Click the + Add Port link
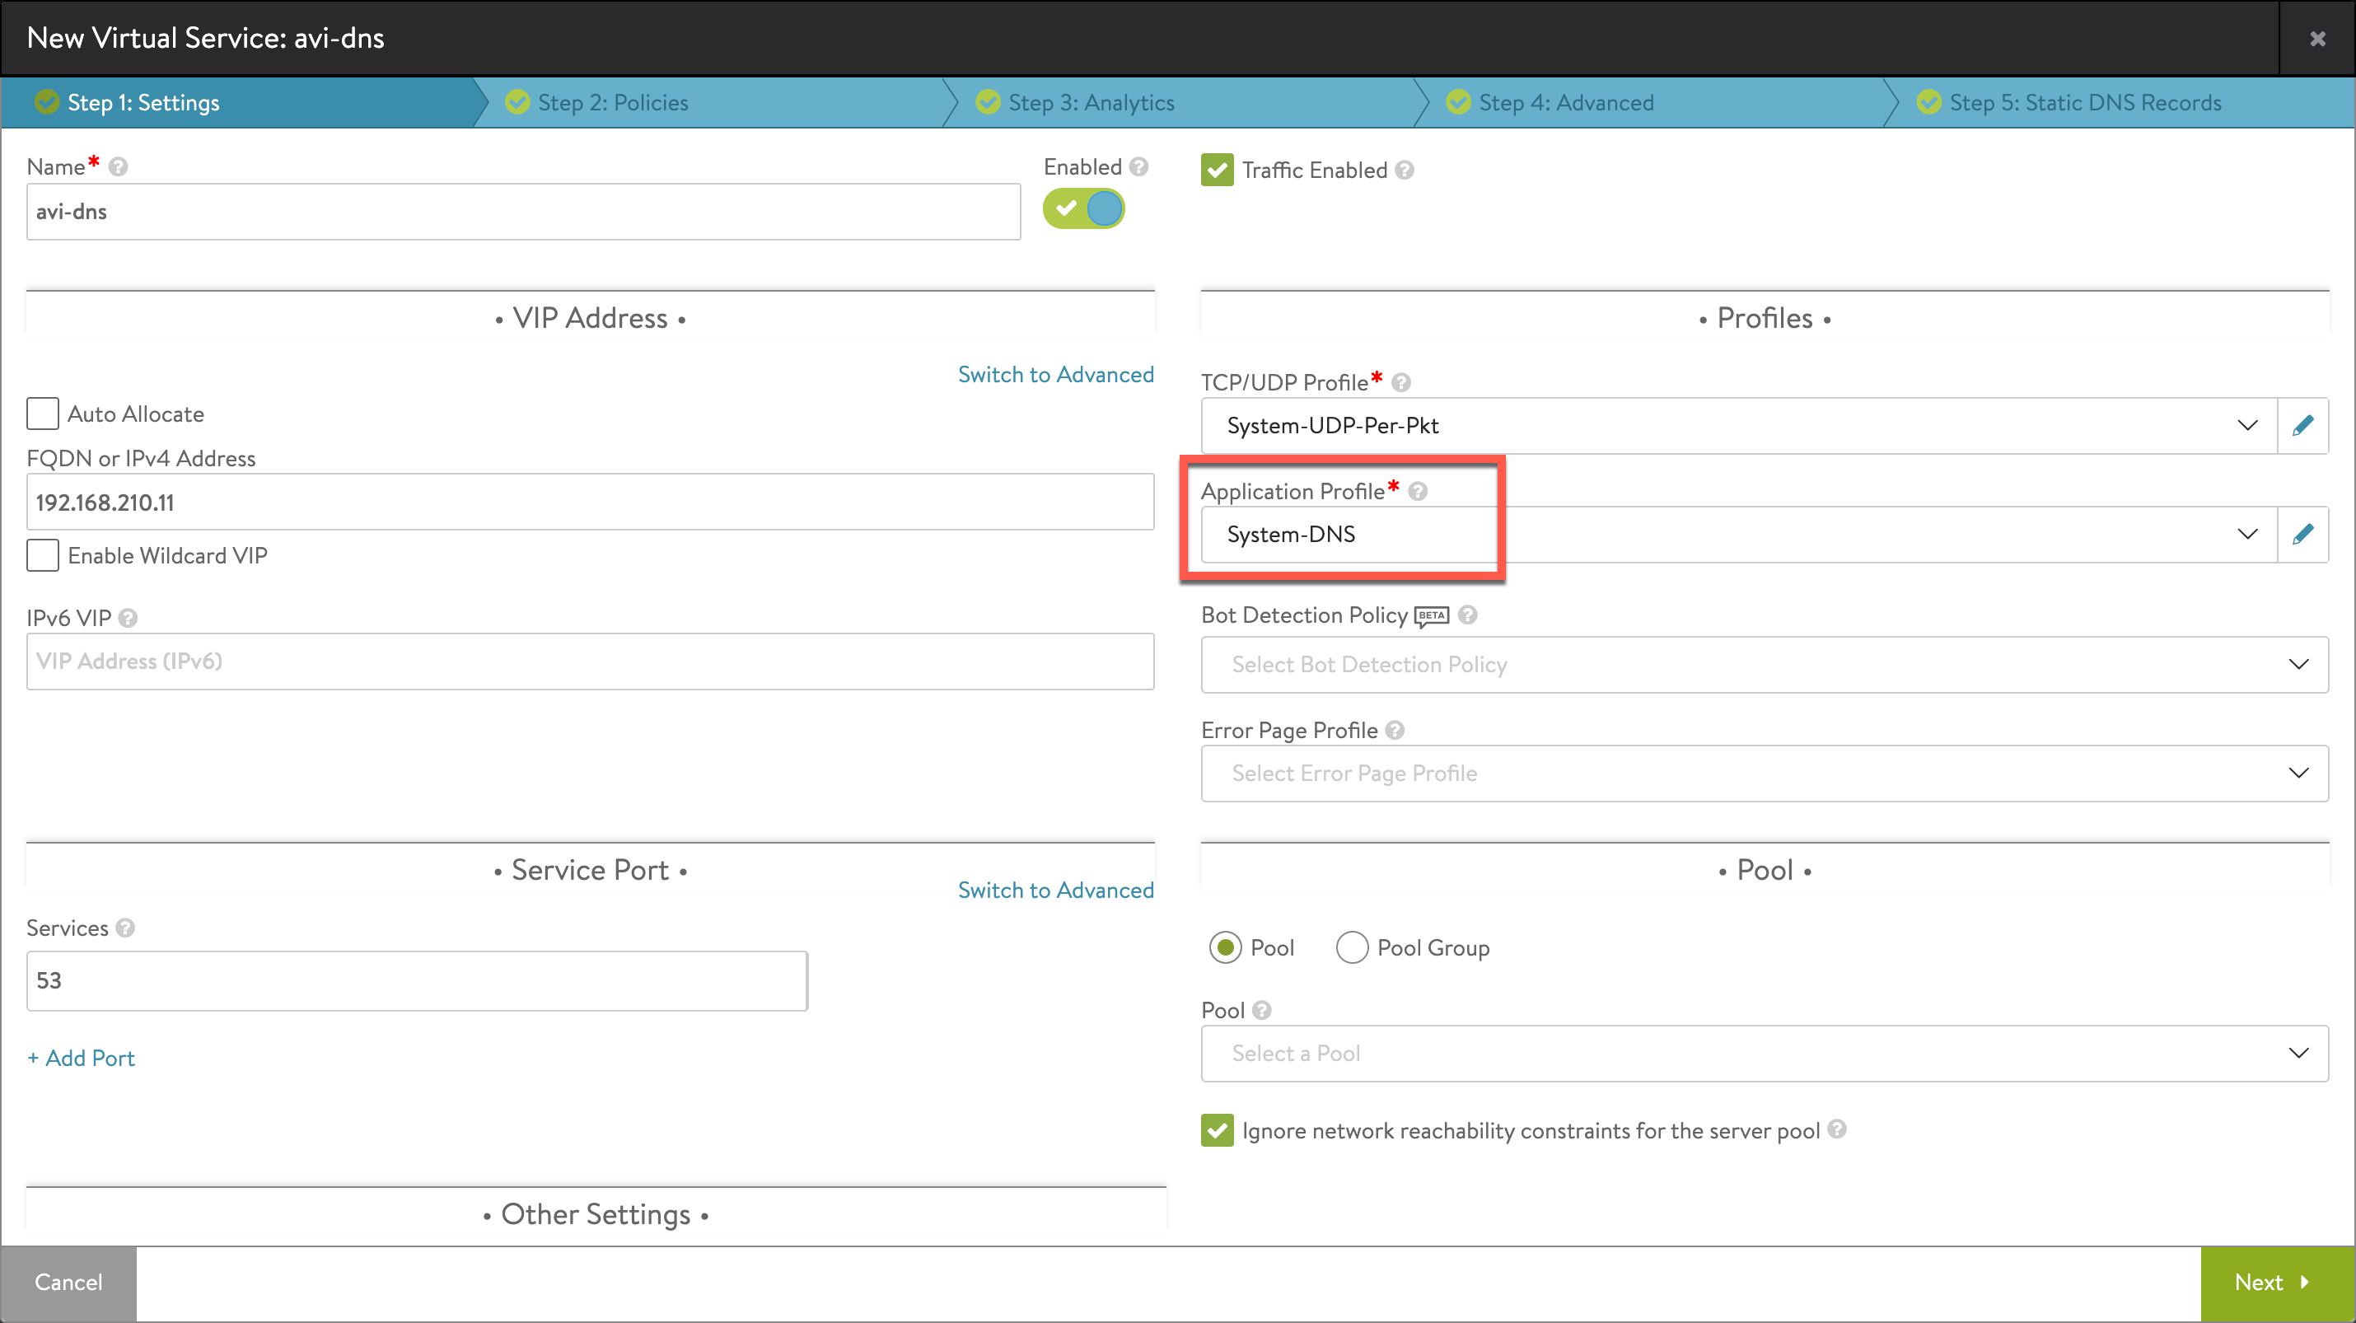 click(x=82, y=1058)
